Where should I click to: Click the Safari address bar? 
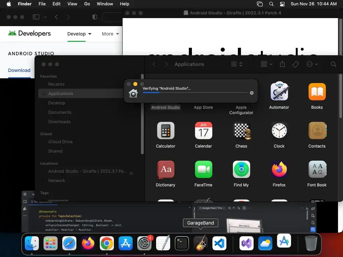coord(112,17)
